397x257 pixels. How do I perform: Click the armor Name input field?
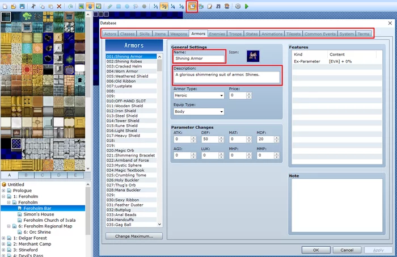(198, 58)
